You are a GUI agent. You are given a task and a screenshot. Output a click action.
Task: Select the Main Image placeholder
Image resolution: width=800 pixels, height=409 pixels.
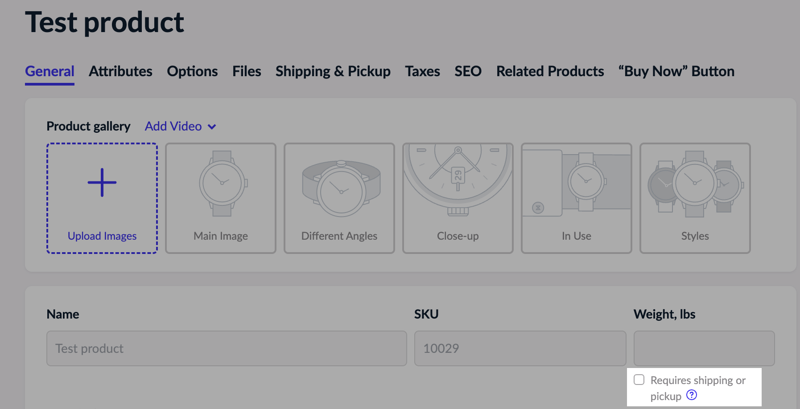click(x=221, y=198)
